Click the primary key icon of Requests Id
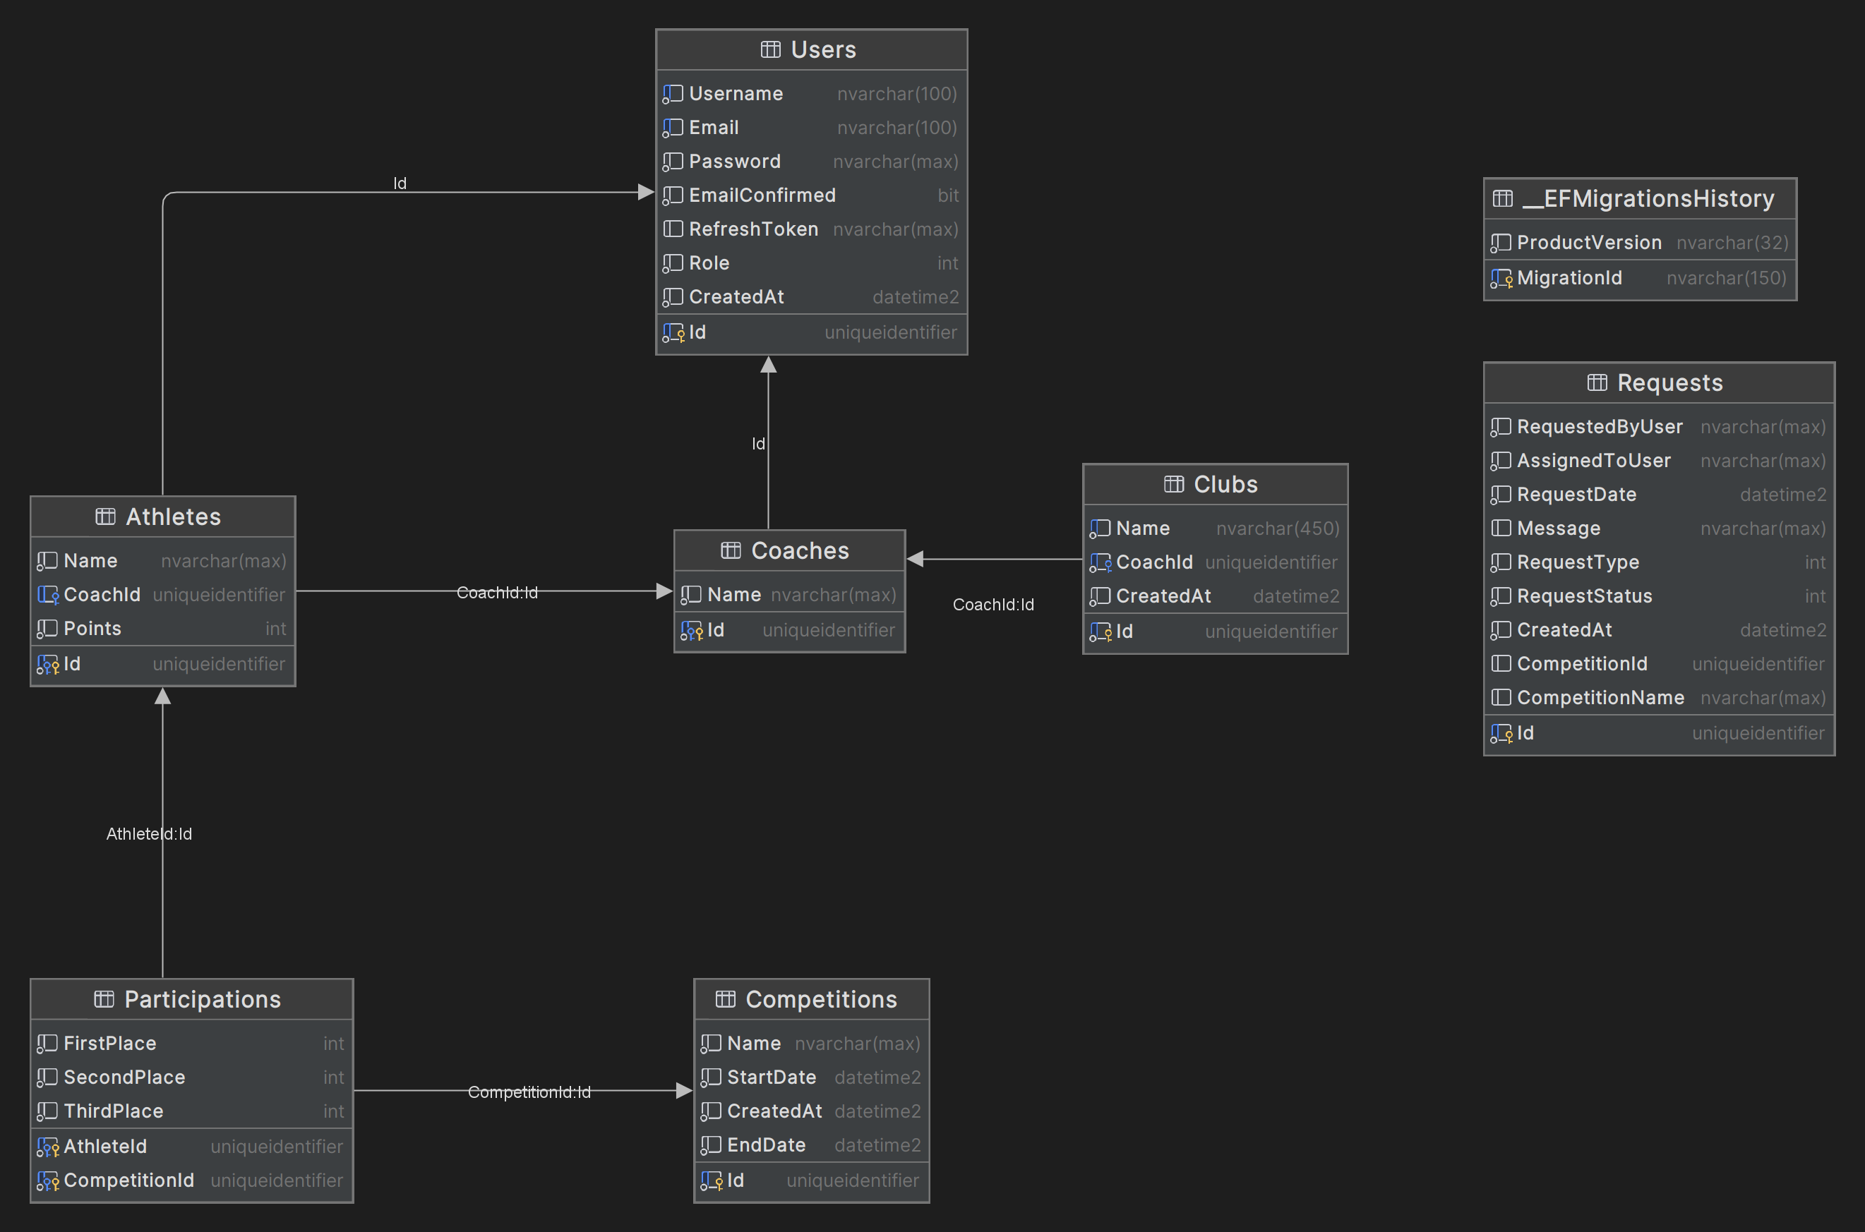Image resolution: width=1865 pixels, height=1232 pixels. (1501, 733)
